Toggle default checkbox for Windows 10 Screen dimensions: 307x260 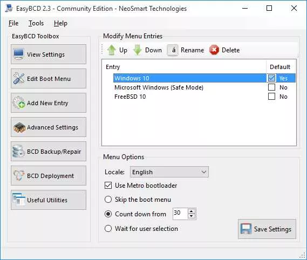[271, 78]
